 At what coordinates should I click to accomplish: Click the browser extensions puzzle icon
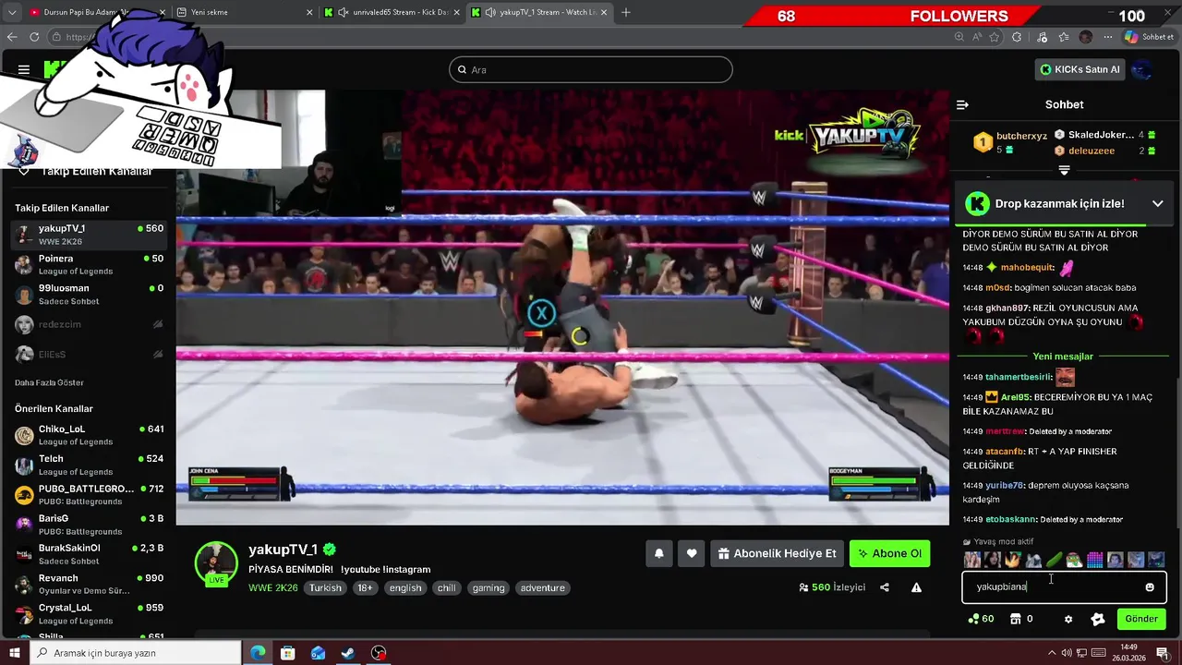[x=1017, y=37]
